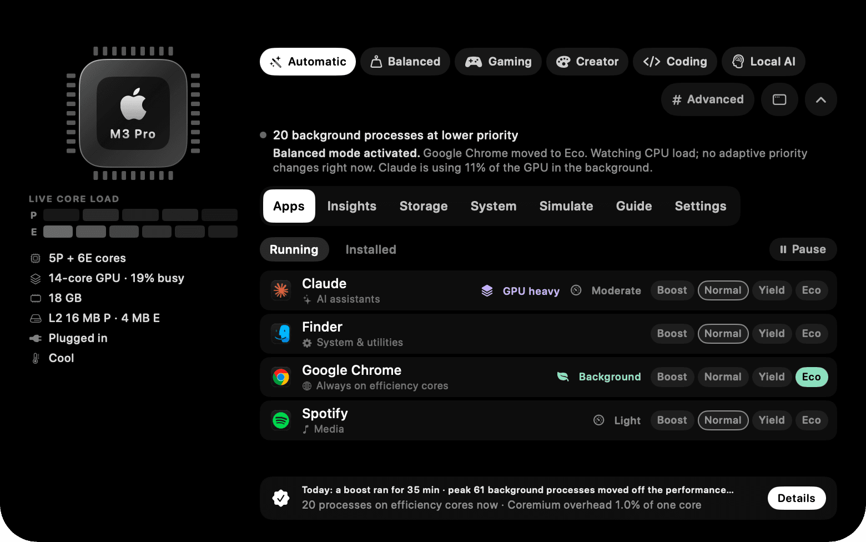Show the Installed apps list

tap(371, 250)
